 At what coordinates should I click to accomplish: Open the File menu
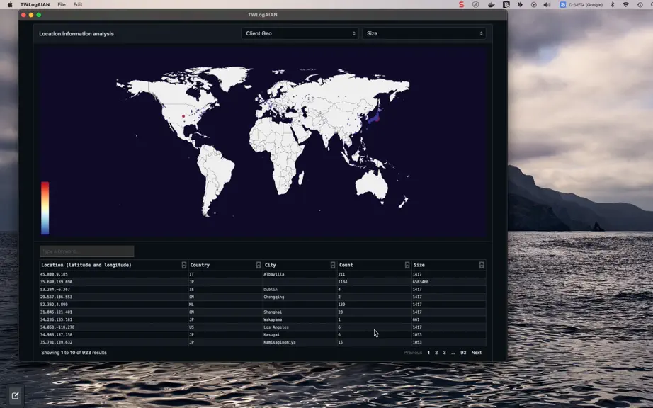click(61, 4)
